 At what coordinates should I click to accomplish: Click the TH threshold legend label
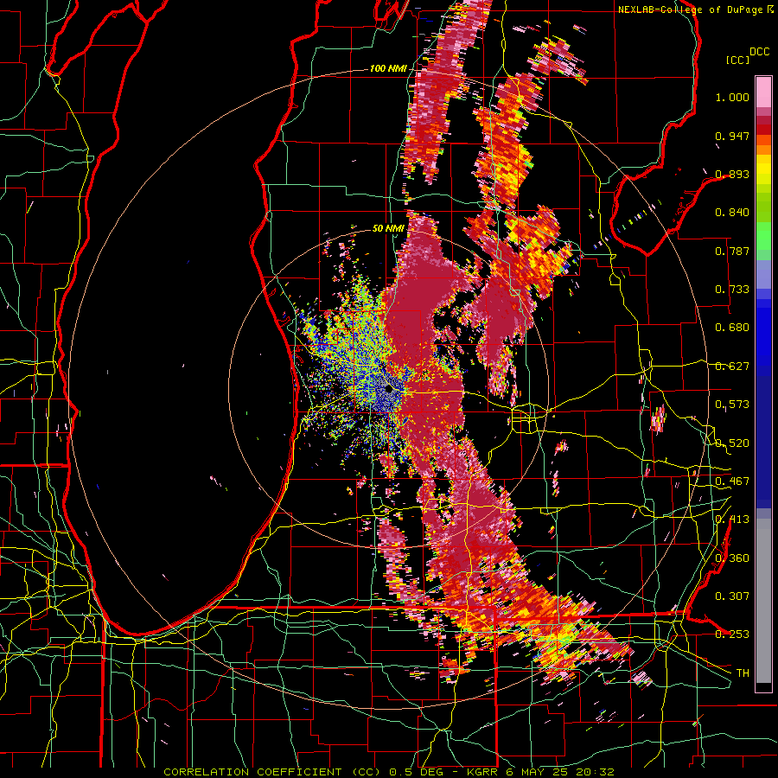743,673
